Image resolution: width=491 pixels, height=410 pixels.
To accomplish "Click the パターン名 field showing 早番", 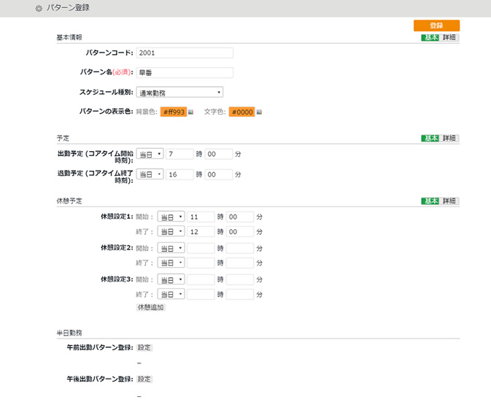I will pyautogui.click(x=185, y=73).
